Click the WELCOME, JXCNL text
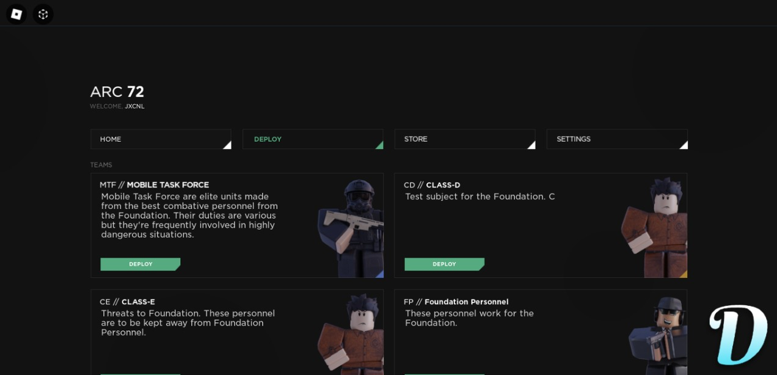777x375 pixels. [x=117, y=106]
